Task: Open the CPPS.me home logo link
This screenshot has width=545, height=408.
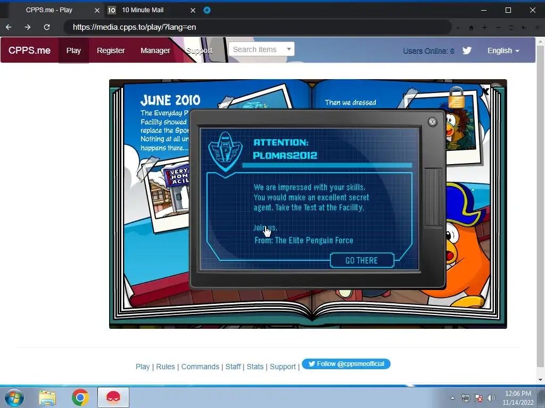Action: 30,50
